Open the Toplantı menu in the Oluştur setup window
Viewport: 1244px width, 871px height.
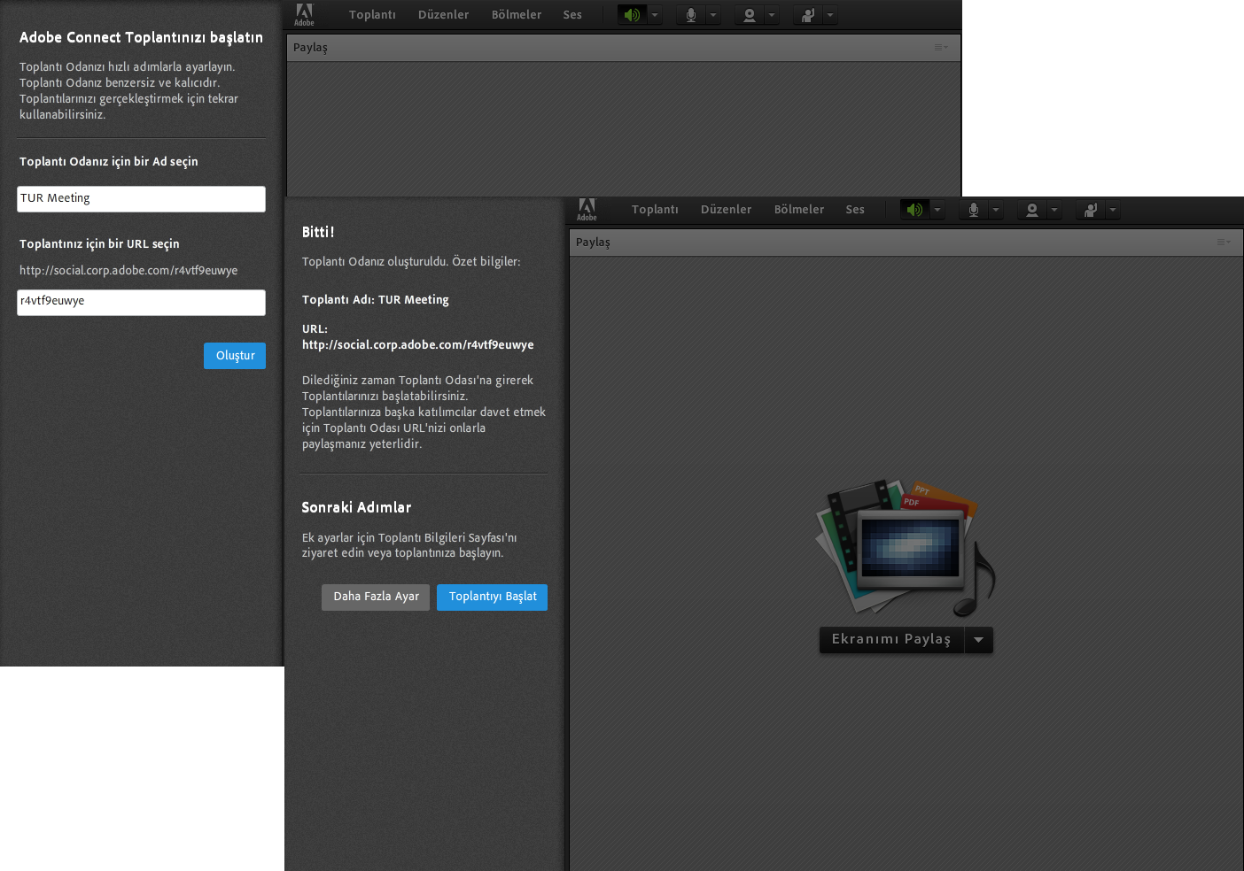[372, 15]
